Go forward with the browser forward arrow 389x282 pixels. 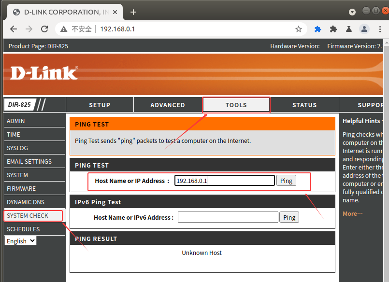tap(29, 29)
